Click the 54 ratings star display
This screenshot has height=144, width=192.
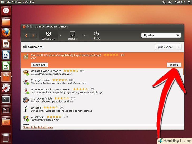(111, 55)
